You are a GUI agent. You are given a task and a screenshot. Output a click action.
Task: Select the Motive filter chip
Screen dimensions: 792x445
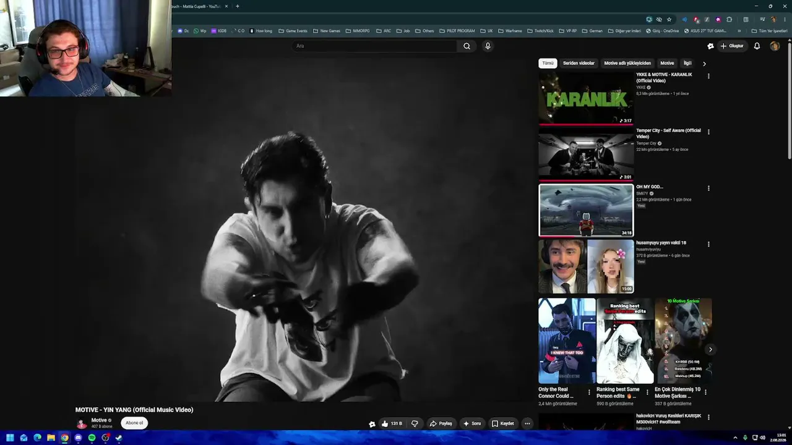tap(667, 63)
